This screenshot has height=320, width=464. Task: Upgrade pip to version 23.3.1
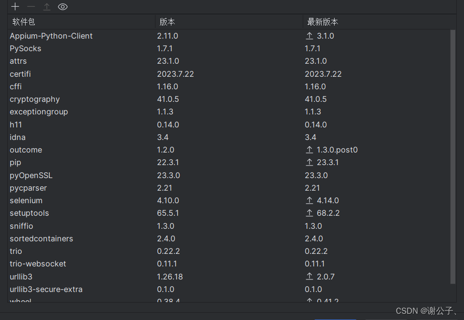(309, 162)
